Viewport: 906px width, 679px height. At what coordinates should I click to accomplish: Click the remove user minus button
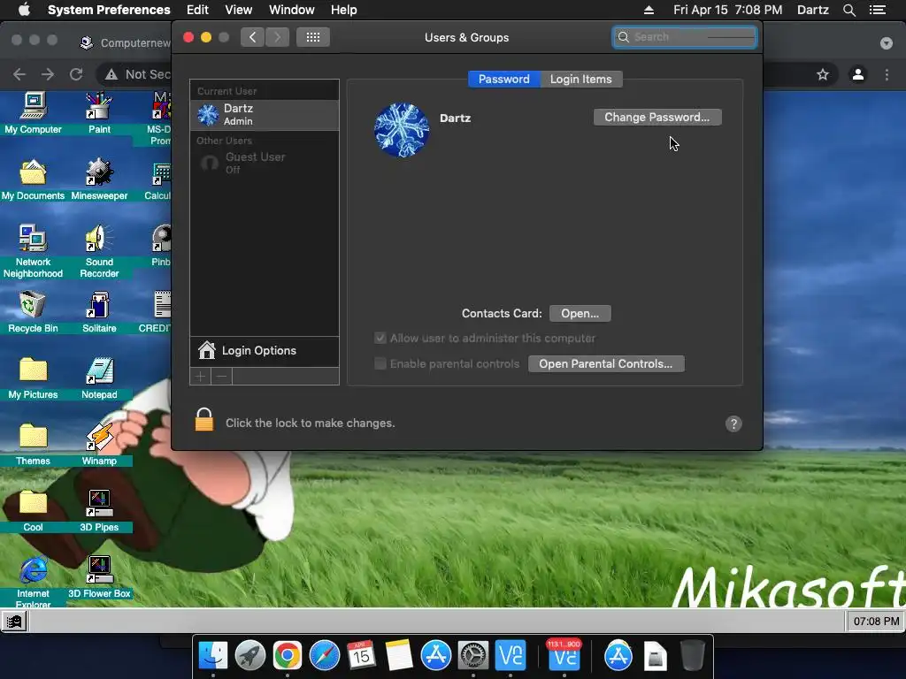click(221, 377)
